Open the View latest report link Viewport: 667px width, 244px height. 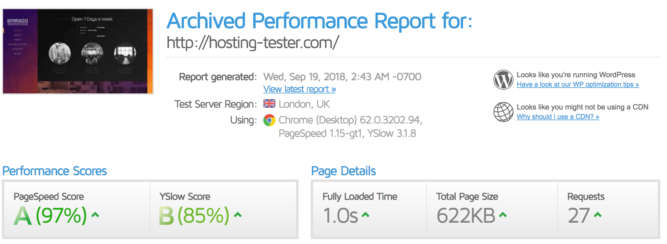click(299, 89)
